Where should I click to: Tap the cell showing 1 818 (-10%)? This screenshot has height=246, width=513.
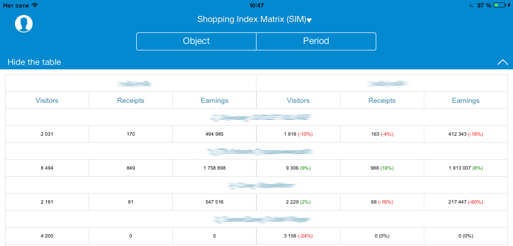click(x=298, y=134)
